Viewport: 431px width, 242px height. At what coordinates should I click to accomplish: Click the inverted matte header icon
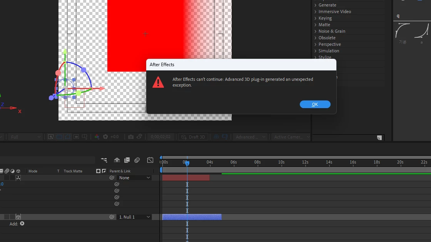click(x=104, y=171)
